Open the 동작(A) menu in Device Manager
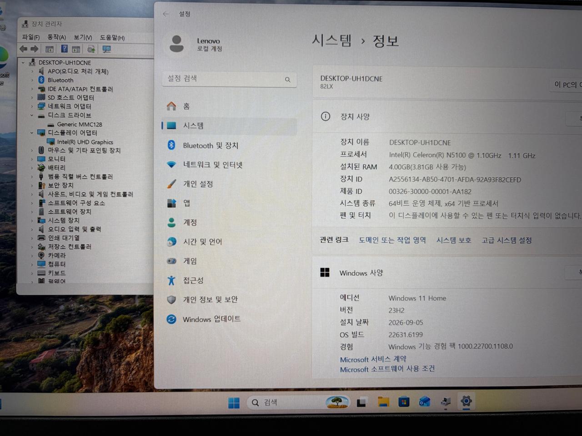 point(56,37)
